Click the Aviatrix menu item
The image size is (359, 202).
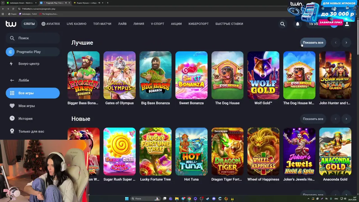[51, 24]
